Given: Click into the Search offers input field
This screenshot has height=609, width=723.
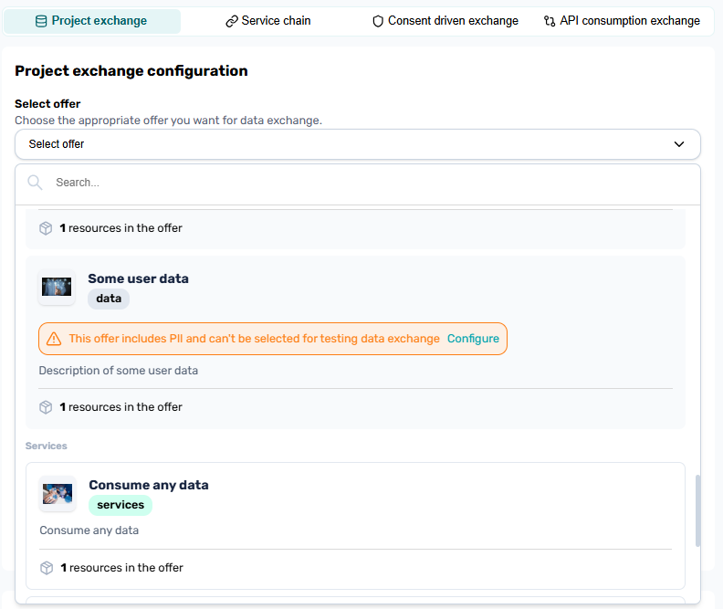Looking at the screenshot, I should [x=365, y=183].
